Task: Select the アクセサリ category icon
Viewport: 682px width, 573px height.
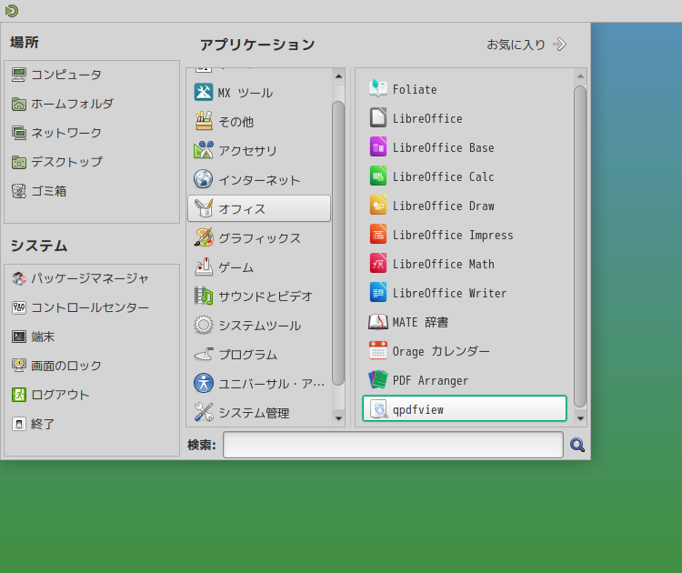Action: [x=204, y=151]
